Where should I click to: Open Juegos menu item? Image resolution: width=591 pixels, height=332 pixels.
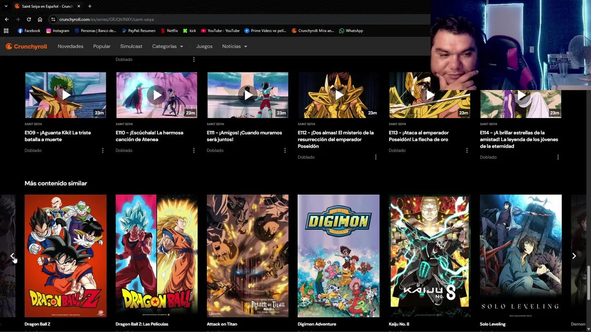(204, 47)
